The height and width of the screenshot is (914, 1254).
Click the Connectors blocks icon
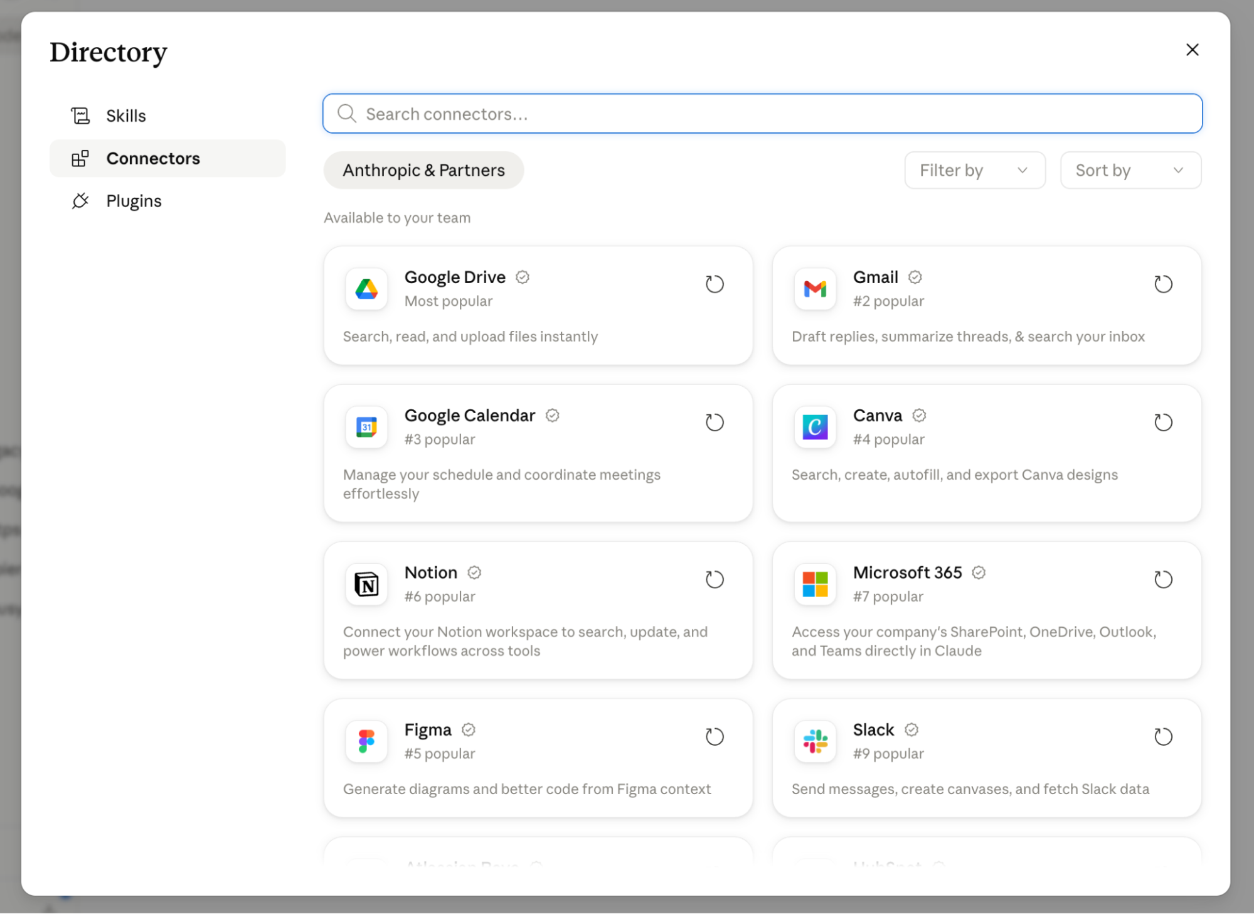(80, 158)
